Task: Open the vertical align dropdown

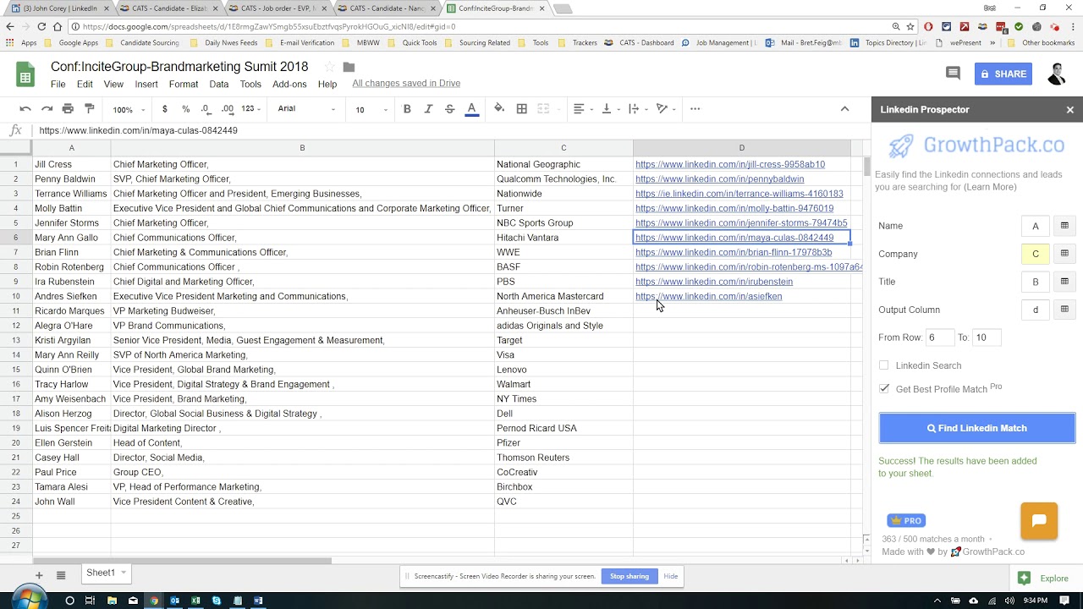Action: [x=611, y=109]
